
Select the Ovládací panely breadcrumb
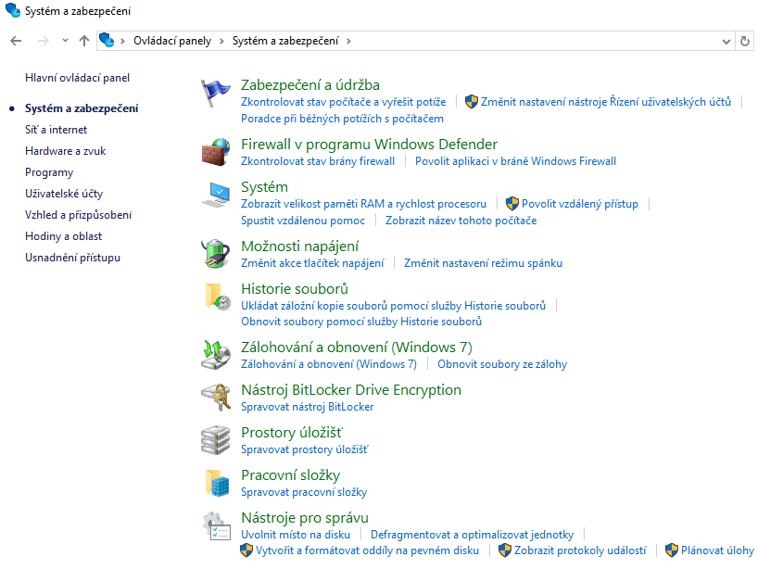point(172,41)
